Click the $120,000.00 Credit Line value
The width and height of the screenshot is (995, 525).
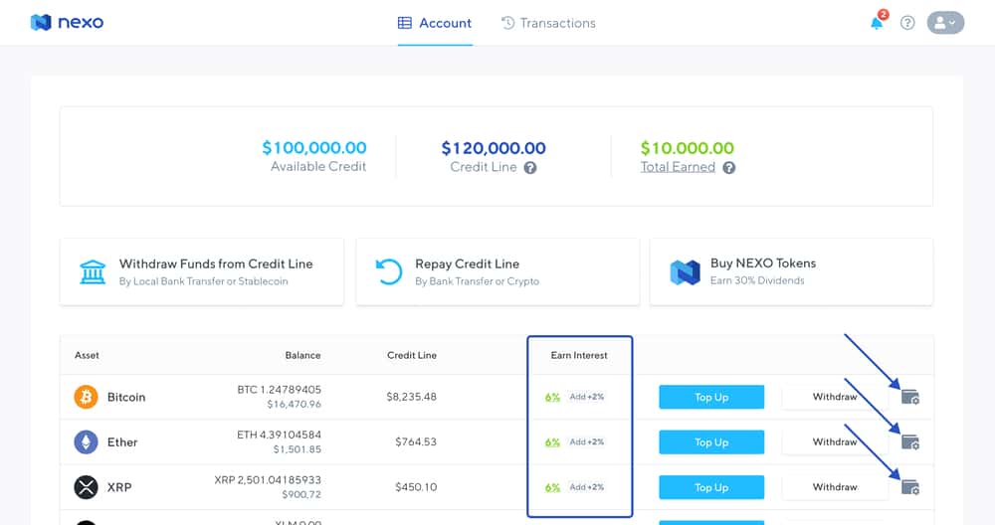pos(494,148)
